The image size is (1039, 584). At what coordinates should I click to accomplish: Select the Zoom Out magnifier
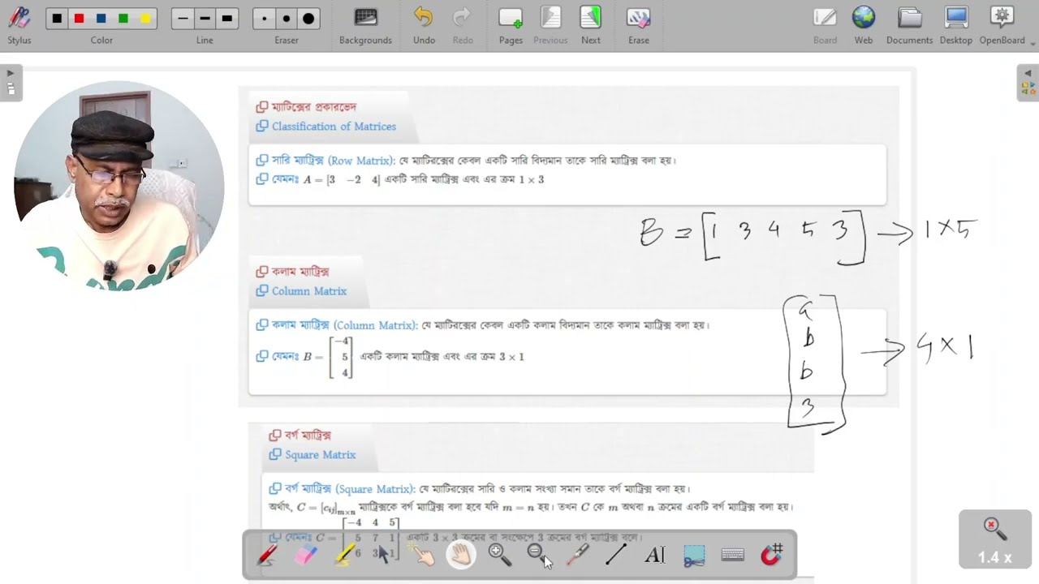click(538, 555)
